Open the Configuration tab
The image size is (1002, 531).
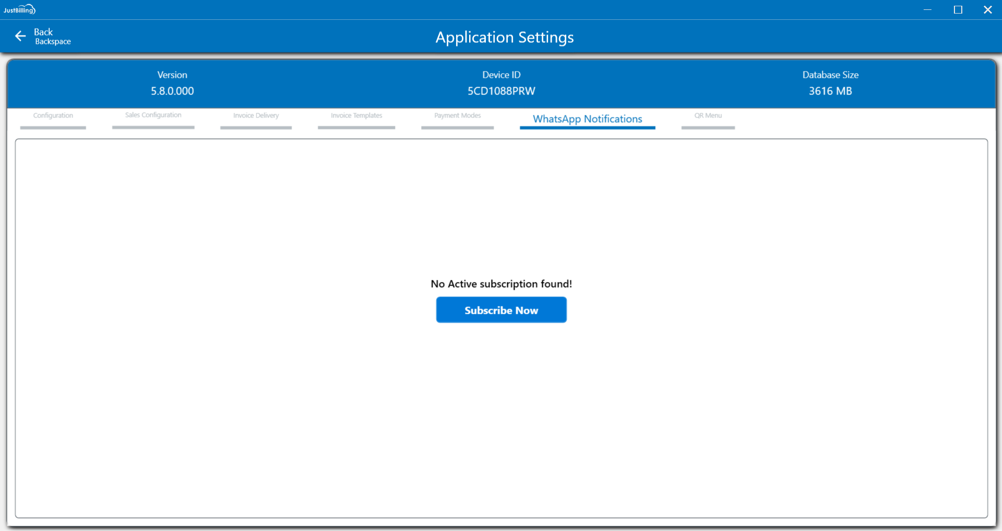pyautogui.click(x=53, y=116)
